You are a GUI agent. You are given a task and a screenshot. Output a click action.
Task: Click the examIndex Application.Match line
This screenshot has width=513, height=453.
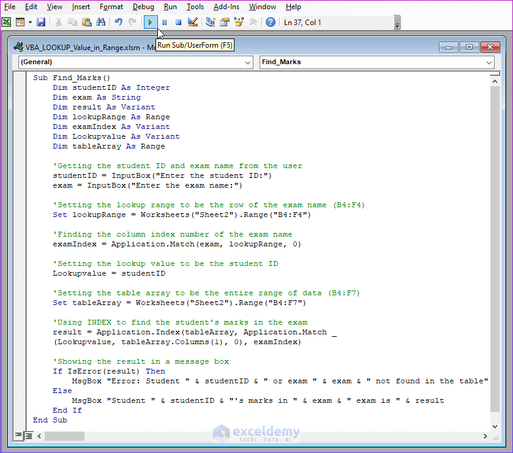[x=177, y=245]
